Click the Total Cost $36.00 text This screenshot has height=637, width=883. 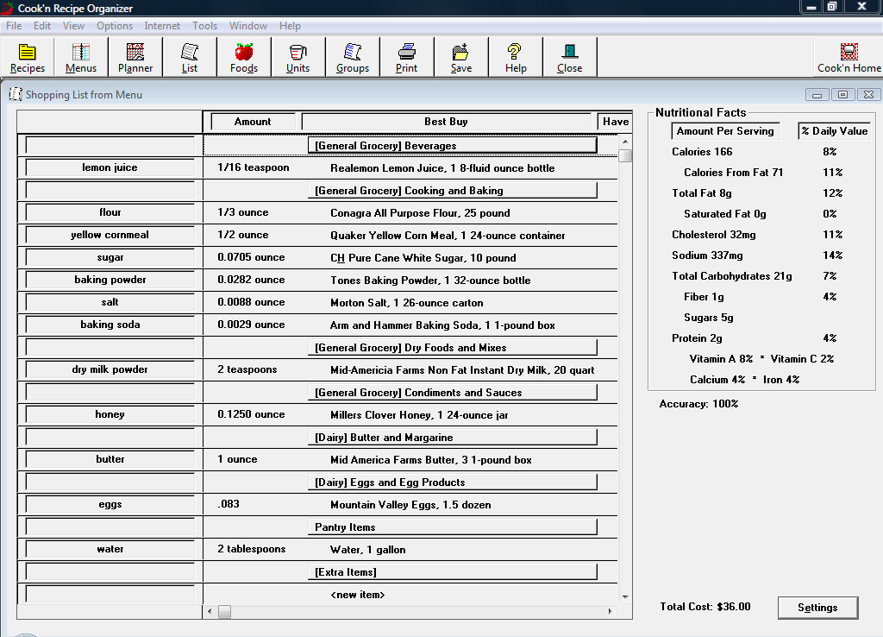tap(705, 607)
